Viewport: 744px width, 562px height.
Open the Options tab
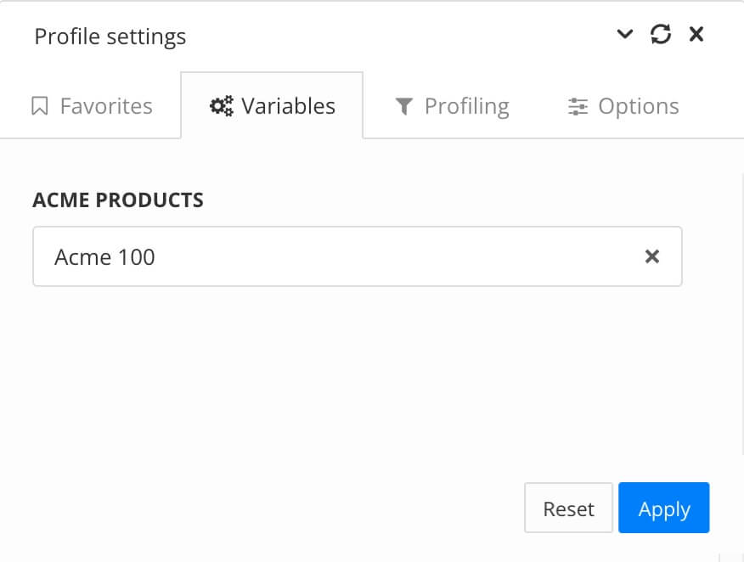click(623, 105)
